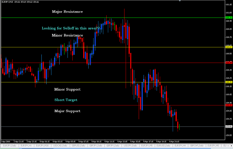Select the 'Major Support' text label
The width and height of the screenshot is (233, 149).
[67, 111]
